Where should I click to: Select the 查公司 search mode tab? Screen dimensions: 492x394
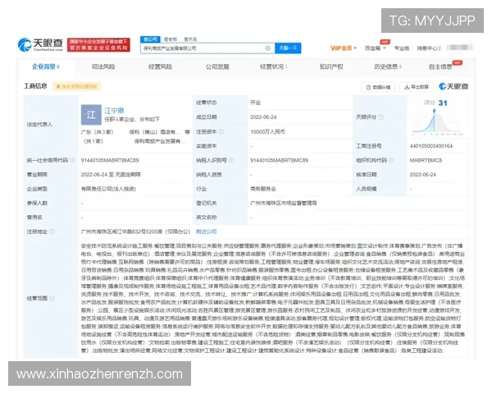pos(150,39)
